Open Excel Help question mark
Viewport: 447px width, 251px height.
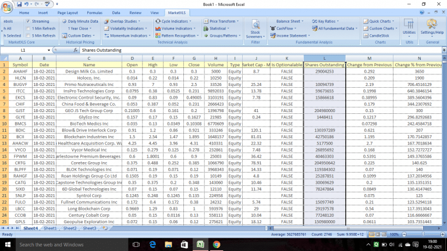(422, 13)
